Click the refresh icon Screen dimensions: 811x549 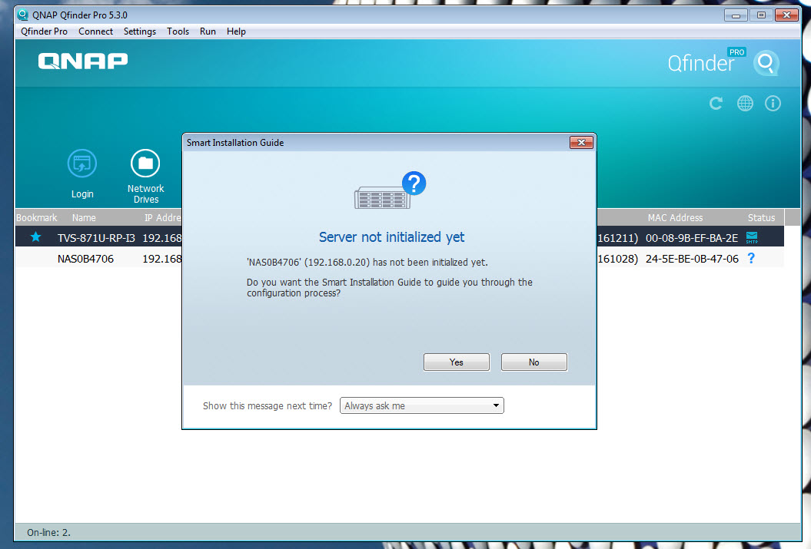pos(716,104)
